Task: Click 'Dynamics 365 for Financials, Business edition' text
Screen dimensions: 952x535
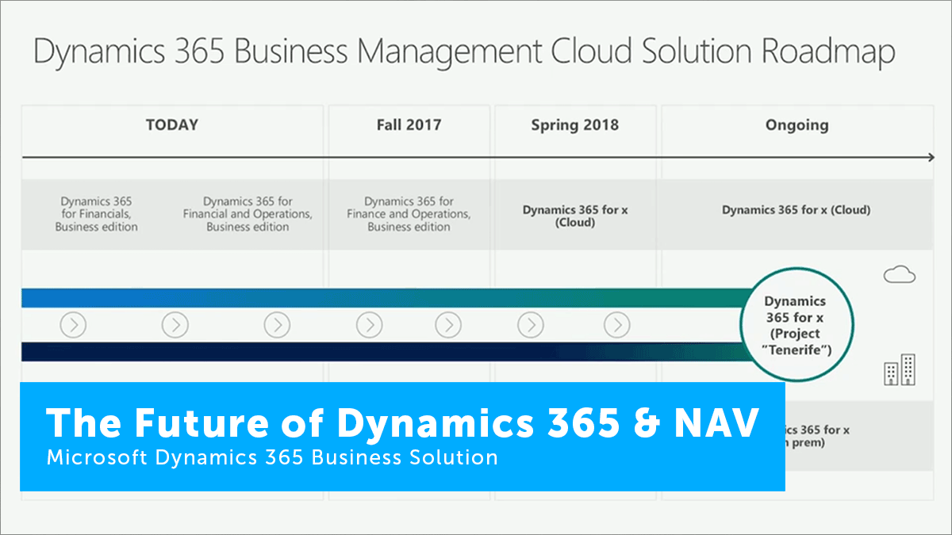Action: 96,214
